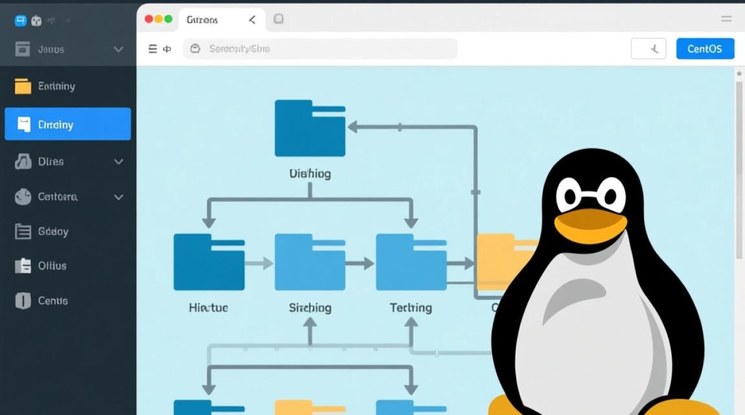Open the Hiartue folder in the diagram
The height and width of the screenshot is (415, 745).
(x=209, y=262)
